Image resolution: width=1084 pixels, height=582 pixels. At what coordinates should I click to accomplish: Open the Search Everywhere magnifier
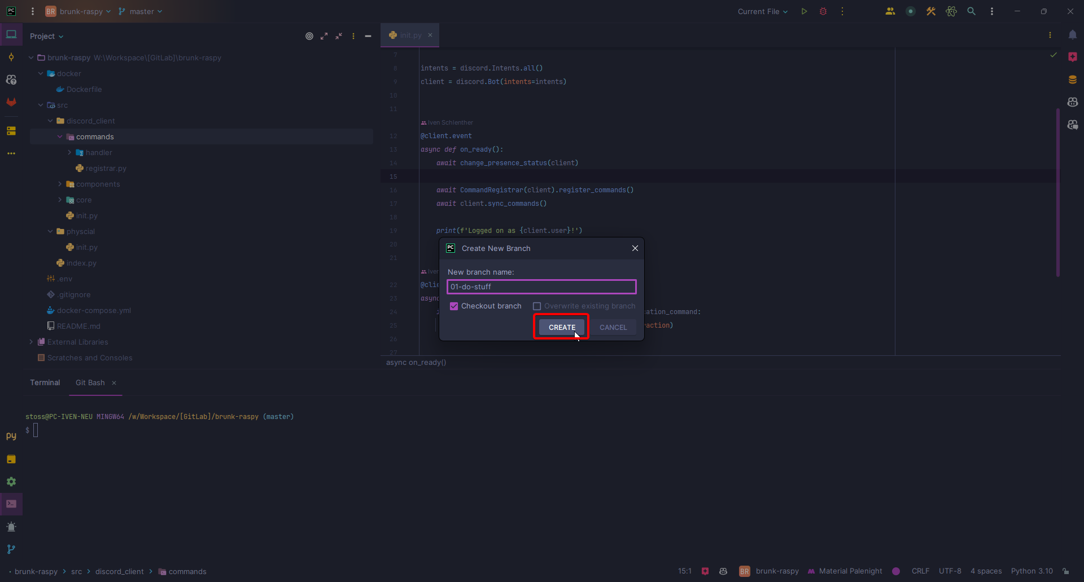point(971,11)
